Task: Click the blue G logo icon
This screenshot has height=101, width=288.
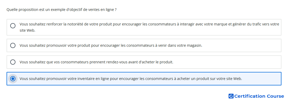Action: click(x=231, y=96)
